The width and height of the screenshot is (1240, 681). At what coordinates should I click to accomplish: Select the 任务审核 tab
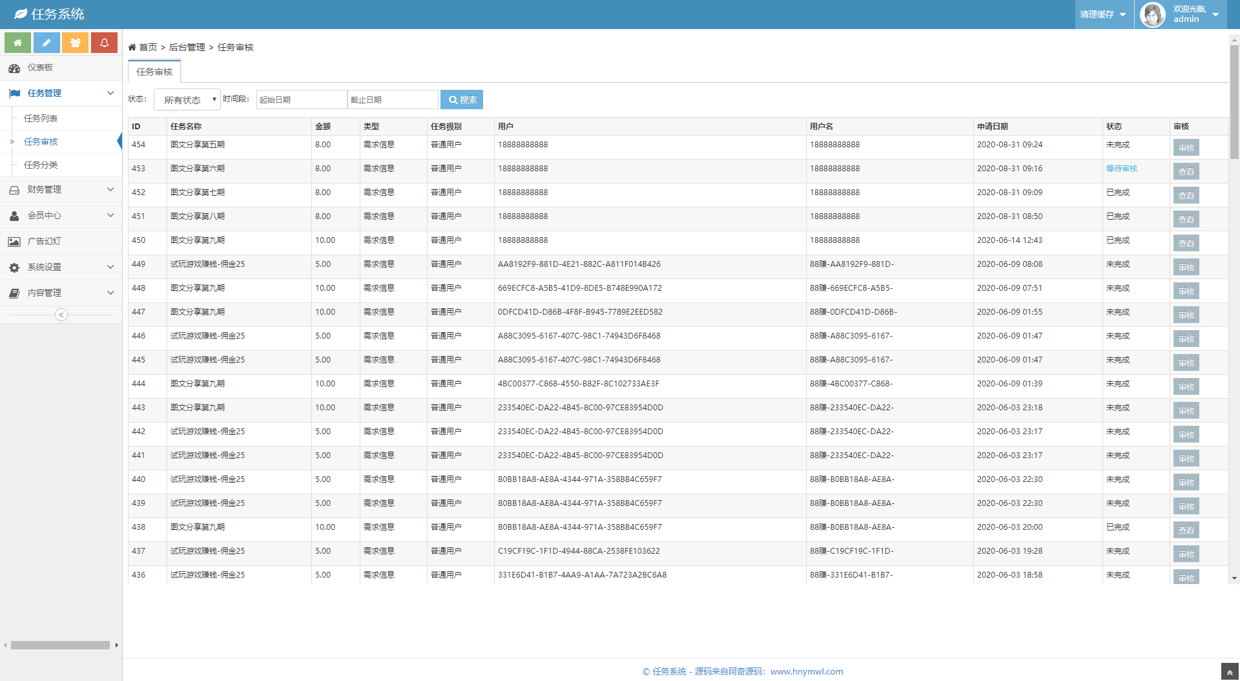coord(154,72)
